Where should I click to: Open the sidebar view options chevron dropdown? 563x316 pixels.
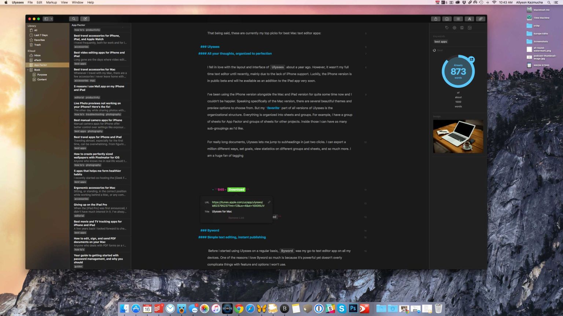click(x=52, y=19)
